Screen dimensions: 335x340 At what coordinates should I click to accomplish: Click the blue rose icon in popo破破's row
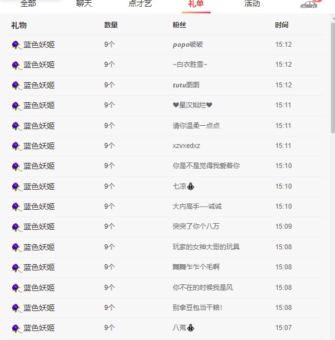pos(16,45)
